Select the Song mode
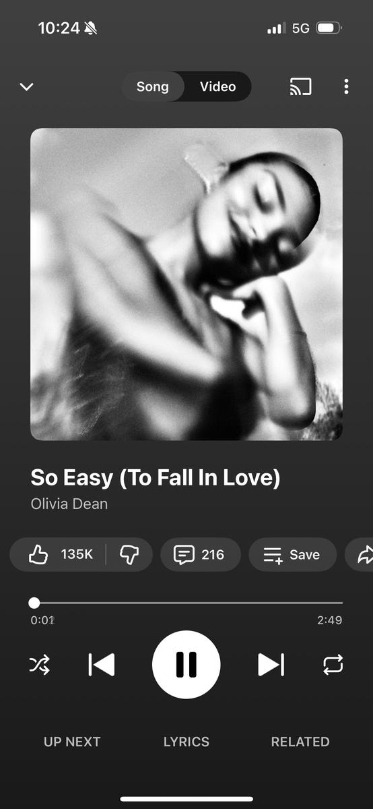The height and width of the screenshot is (809, 373). click(x=152, y=86)
